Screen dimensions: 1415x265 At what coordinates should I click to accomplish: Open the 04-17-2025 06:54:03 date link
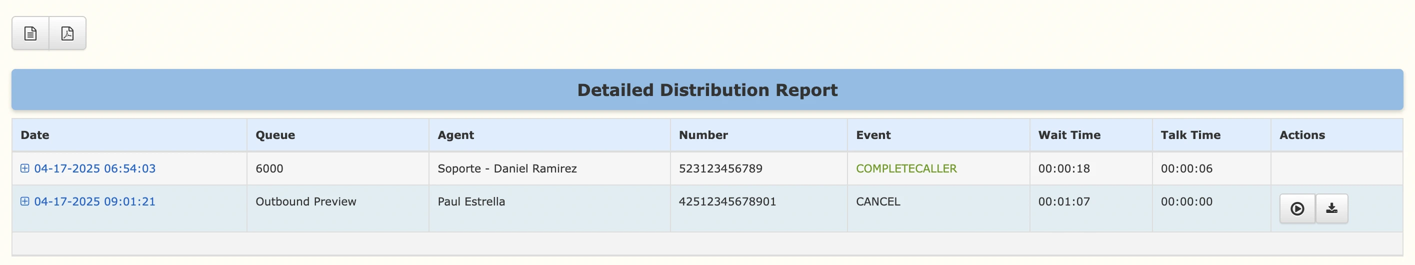(x=94, y=168)
